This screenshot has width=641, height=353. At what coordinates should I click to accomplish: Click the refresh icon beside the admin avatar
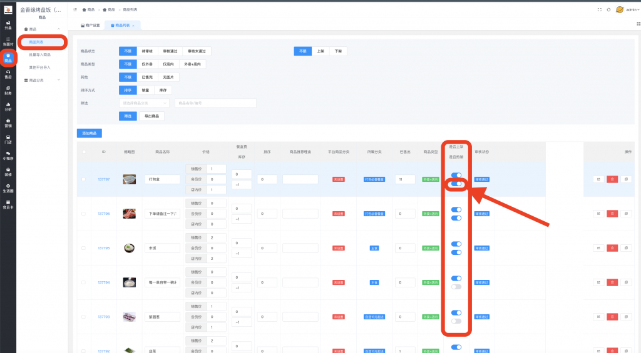(x=608, y=9)
